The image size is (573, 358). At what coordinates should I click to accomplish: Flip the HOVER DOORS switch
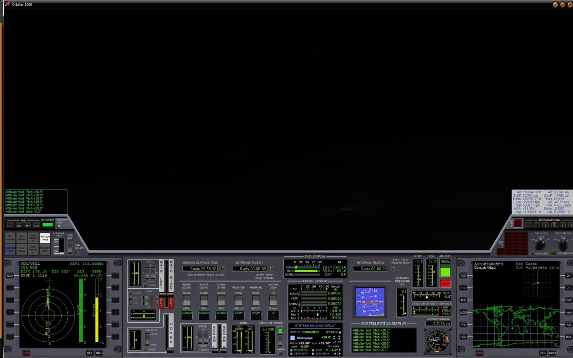204,301
